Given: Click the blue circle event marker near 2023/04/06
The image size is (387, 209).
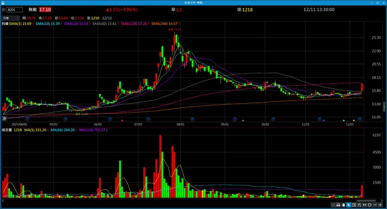Looking at the screenshot, I should click(x=27, y=119).
